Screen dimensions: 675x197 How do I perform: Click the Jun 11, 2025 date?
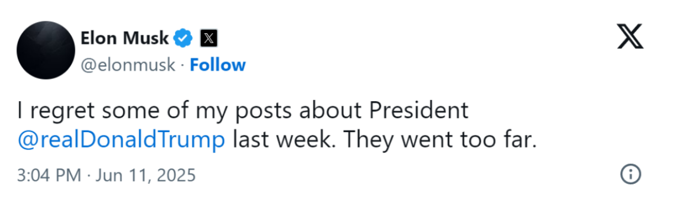click(x=146, y=174)
